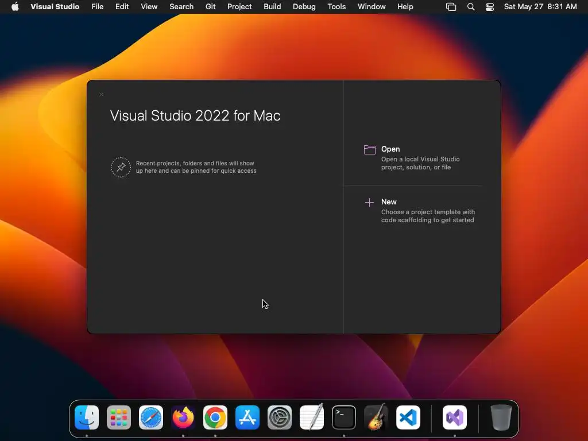Click the folder icon beside Open
588x441 pixels.
point(370,150)
